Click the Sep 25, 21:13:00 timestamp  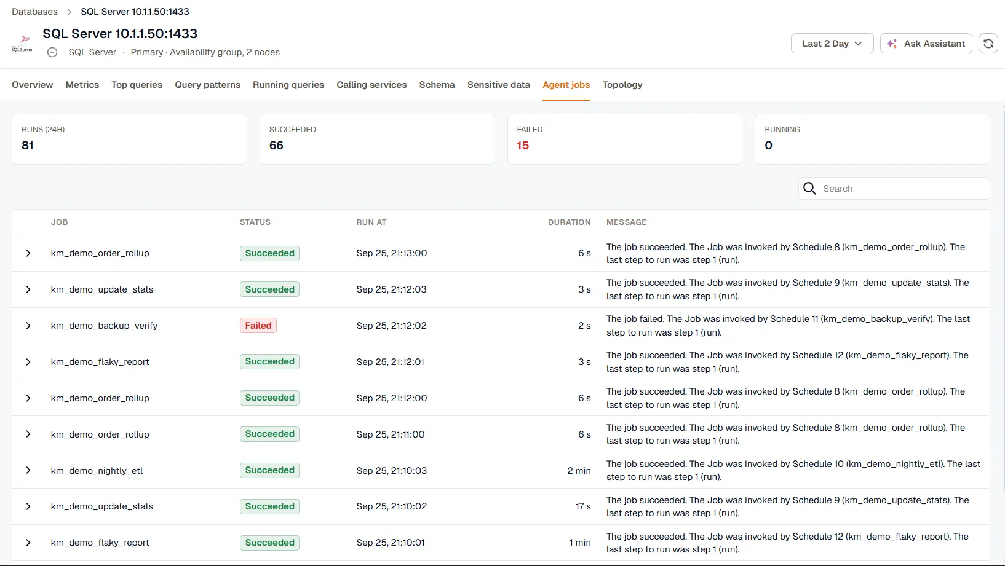tap(392, 253)
